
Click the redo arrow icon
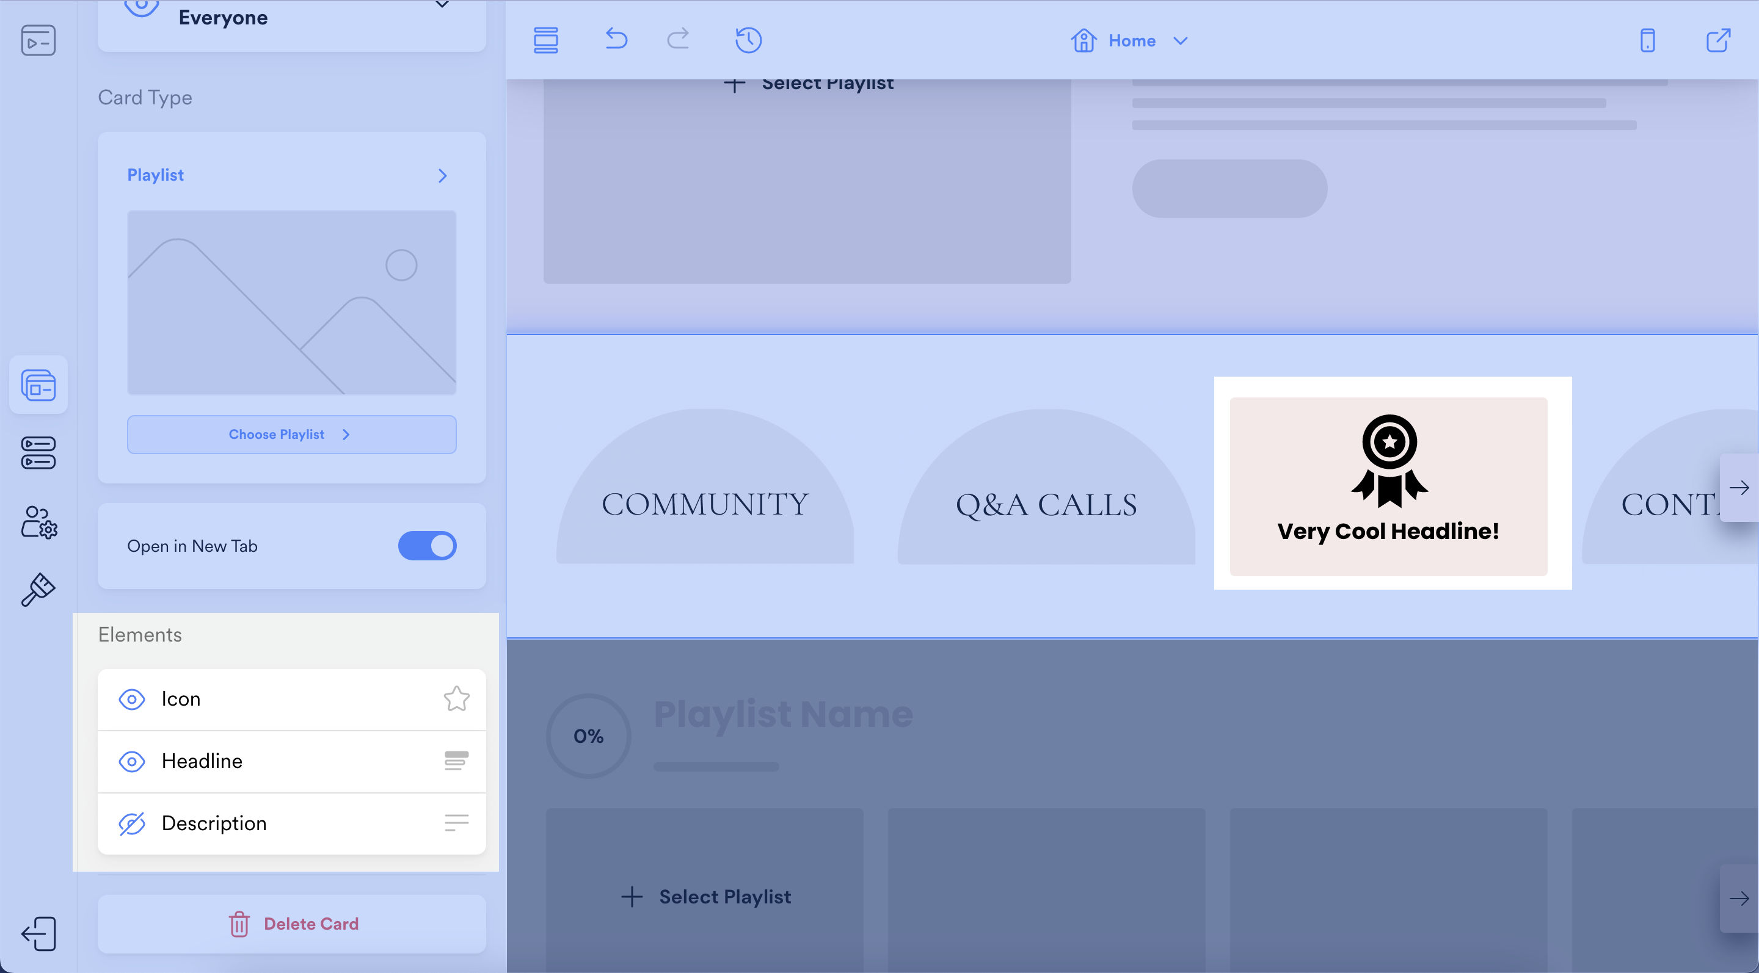[678, 39]
